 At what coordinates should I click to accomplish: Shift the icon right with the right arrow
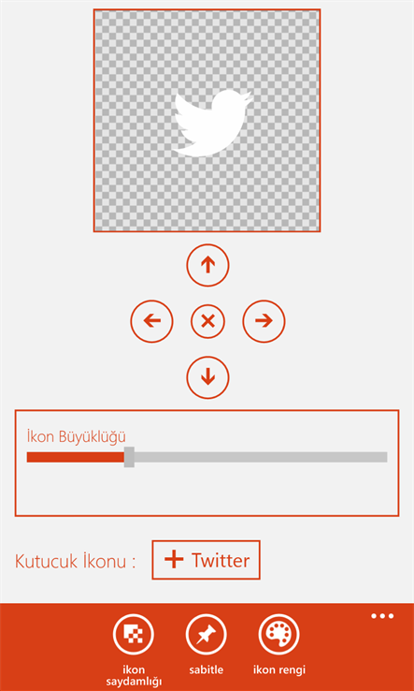[264, 321]
